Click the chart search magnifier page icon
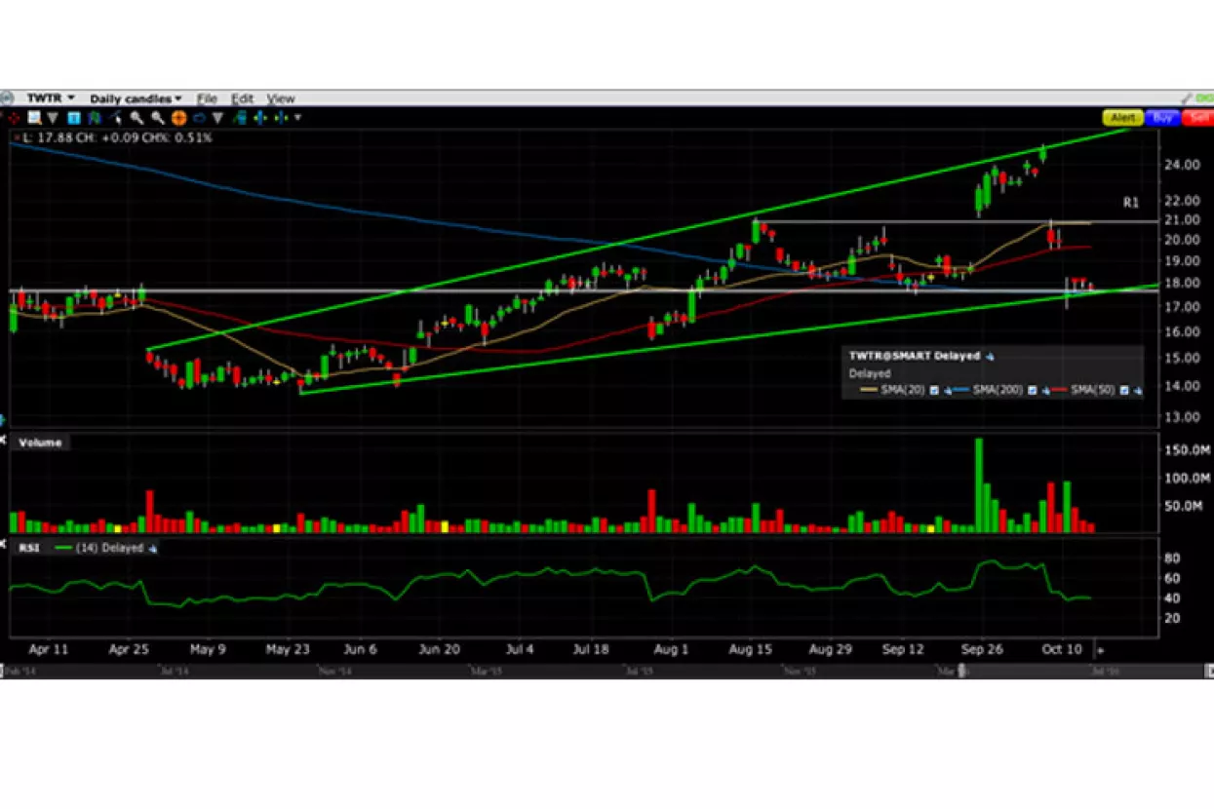1214x809 pixels. [x=34, y=118]
